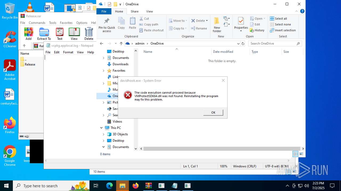The height and width of the screenshot is (191, 341).
Task: Open the Open dropdown in ribbon
Action: pos(258,19)
